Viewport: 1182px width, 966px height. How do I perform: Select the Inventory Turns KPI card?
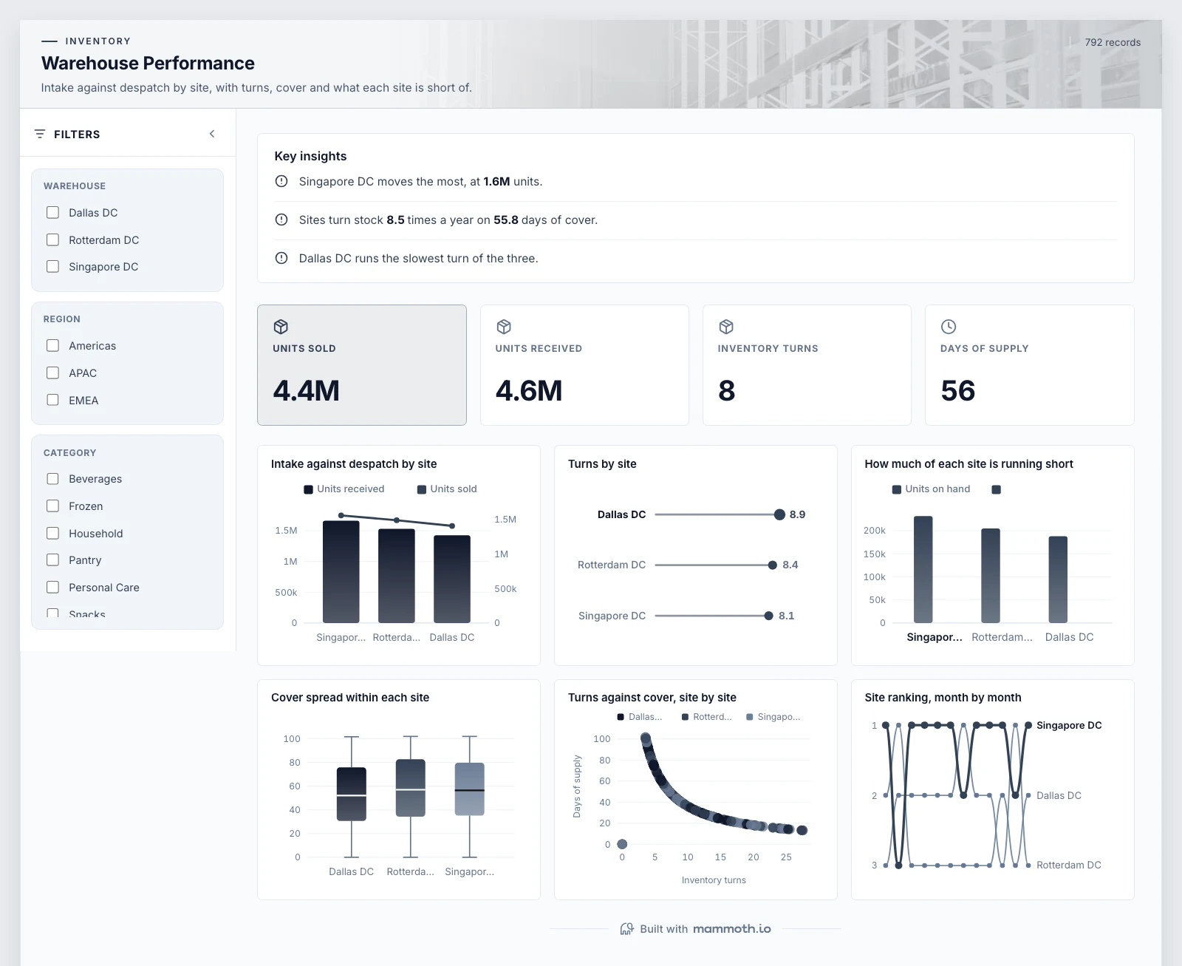tap(807, 365)
